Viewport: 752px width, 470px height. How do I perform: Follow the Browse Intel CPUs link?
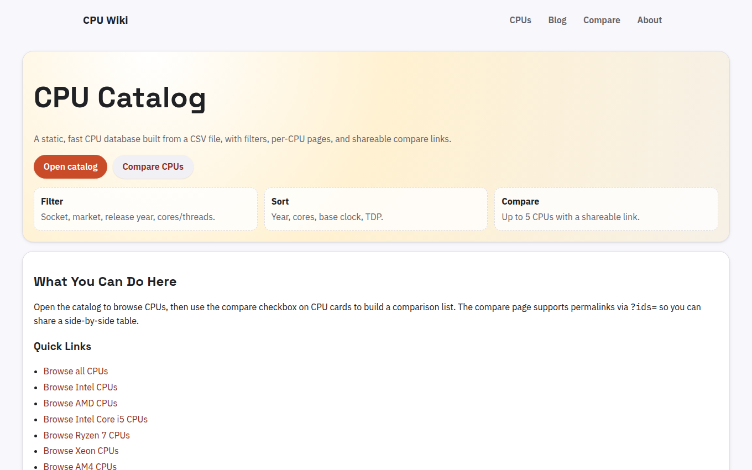(x=81, y=387)
